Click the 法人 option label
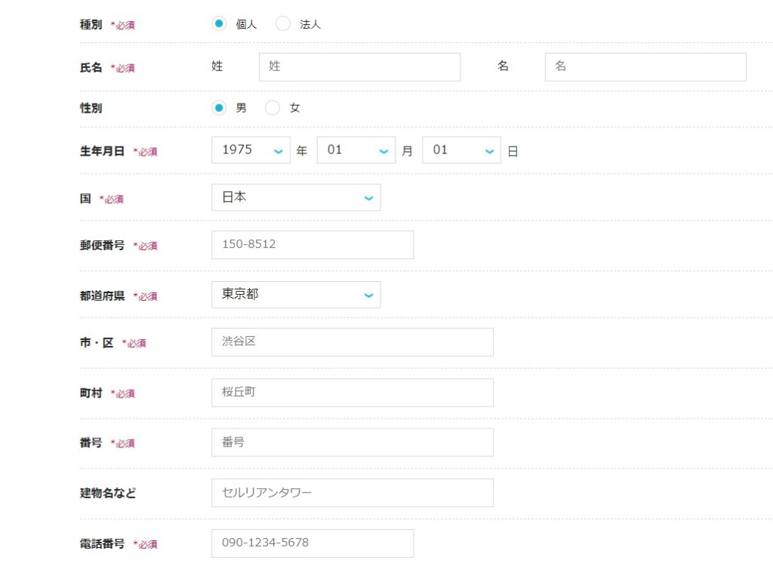The width and height of the screenshot is (773, 566). pos(310,24)
